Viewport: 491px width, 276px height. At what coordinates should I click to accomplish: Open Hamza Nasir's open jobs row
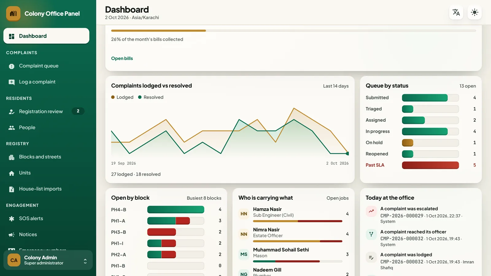[x=293, y=214]
